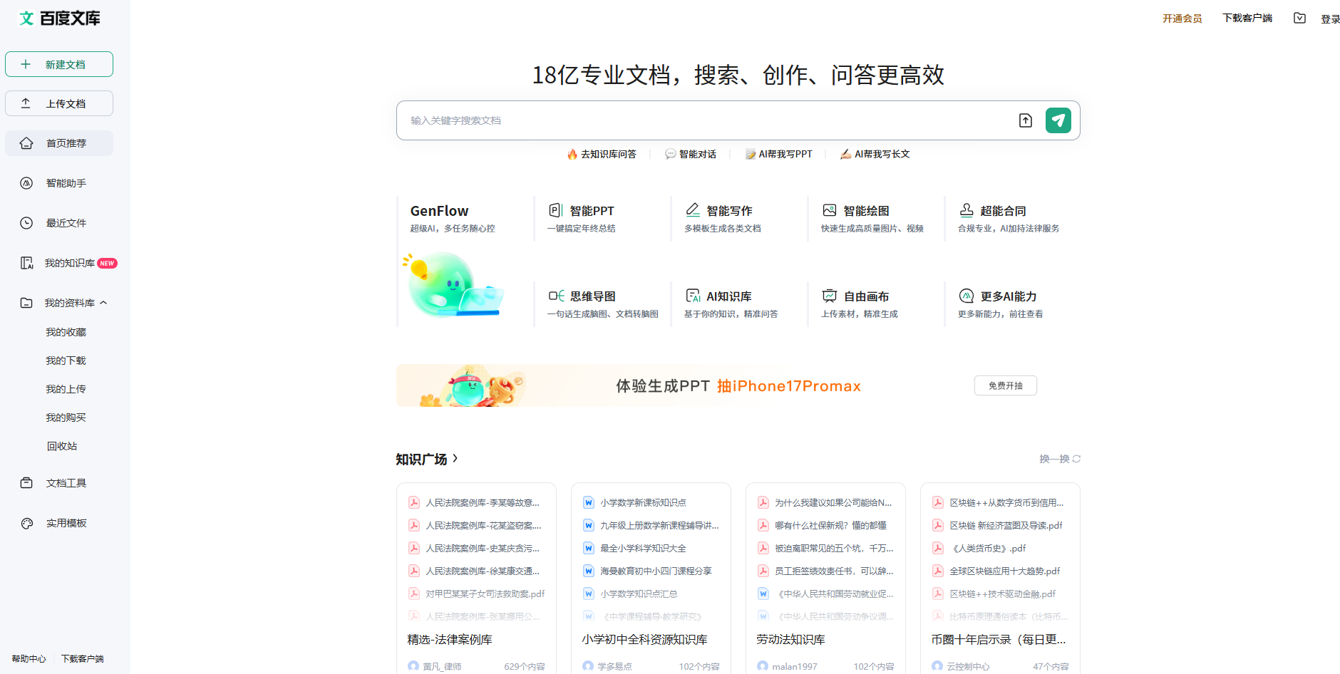
Task: Open the 知识广场 heading arrow
Action: coord(455,459)
